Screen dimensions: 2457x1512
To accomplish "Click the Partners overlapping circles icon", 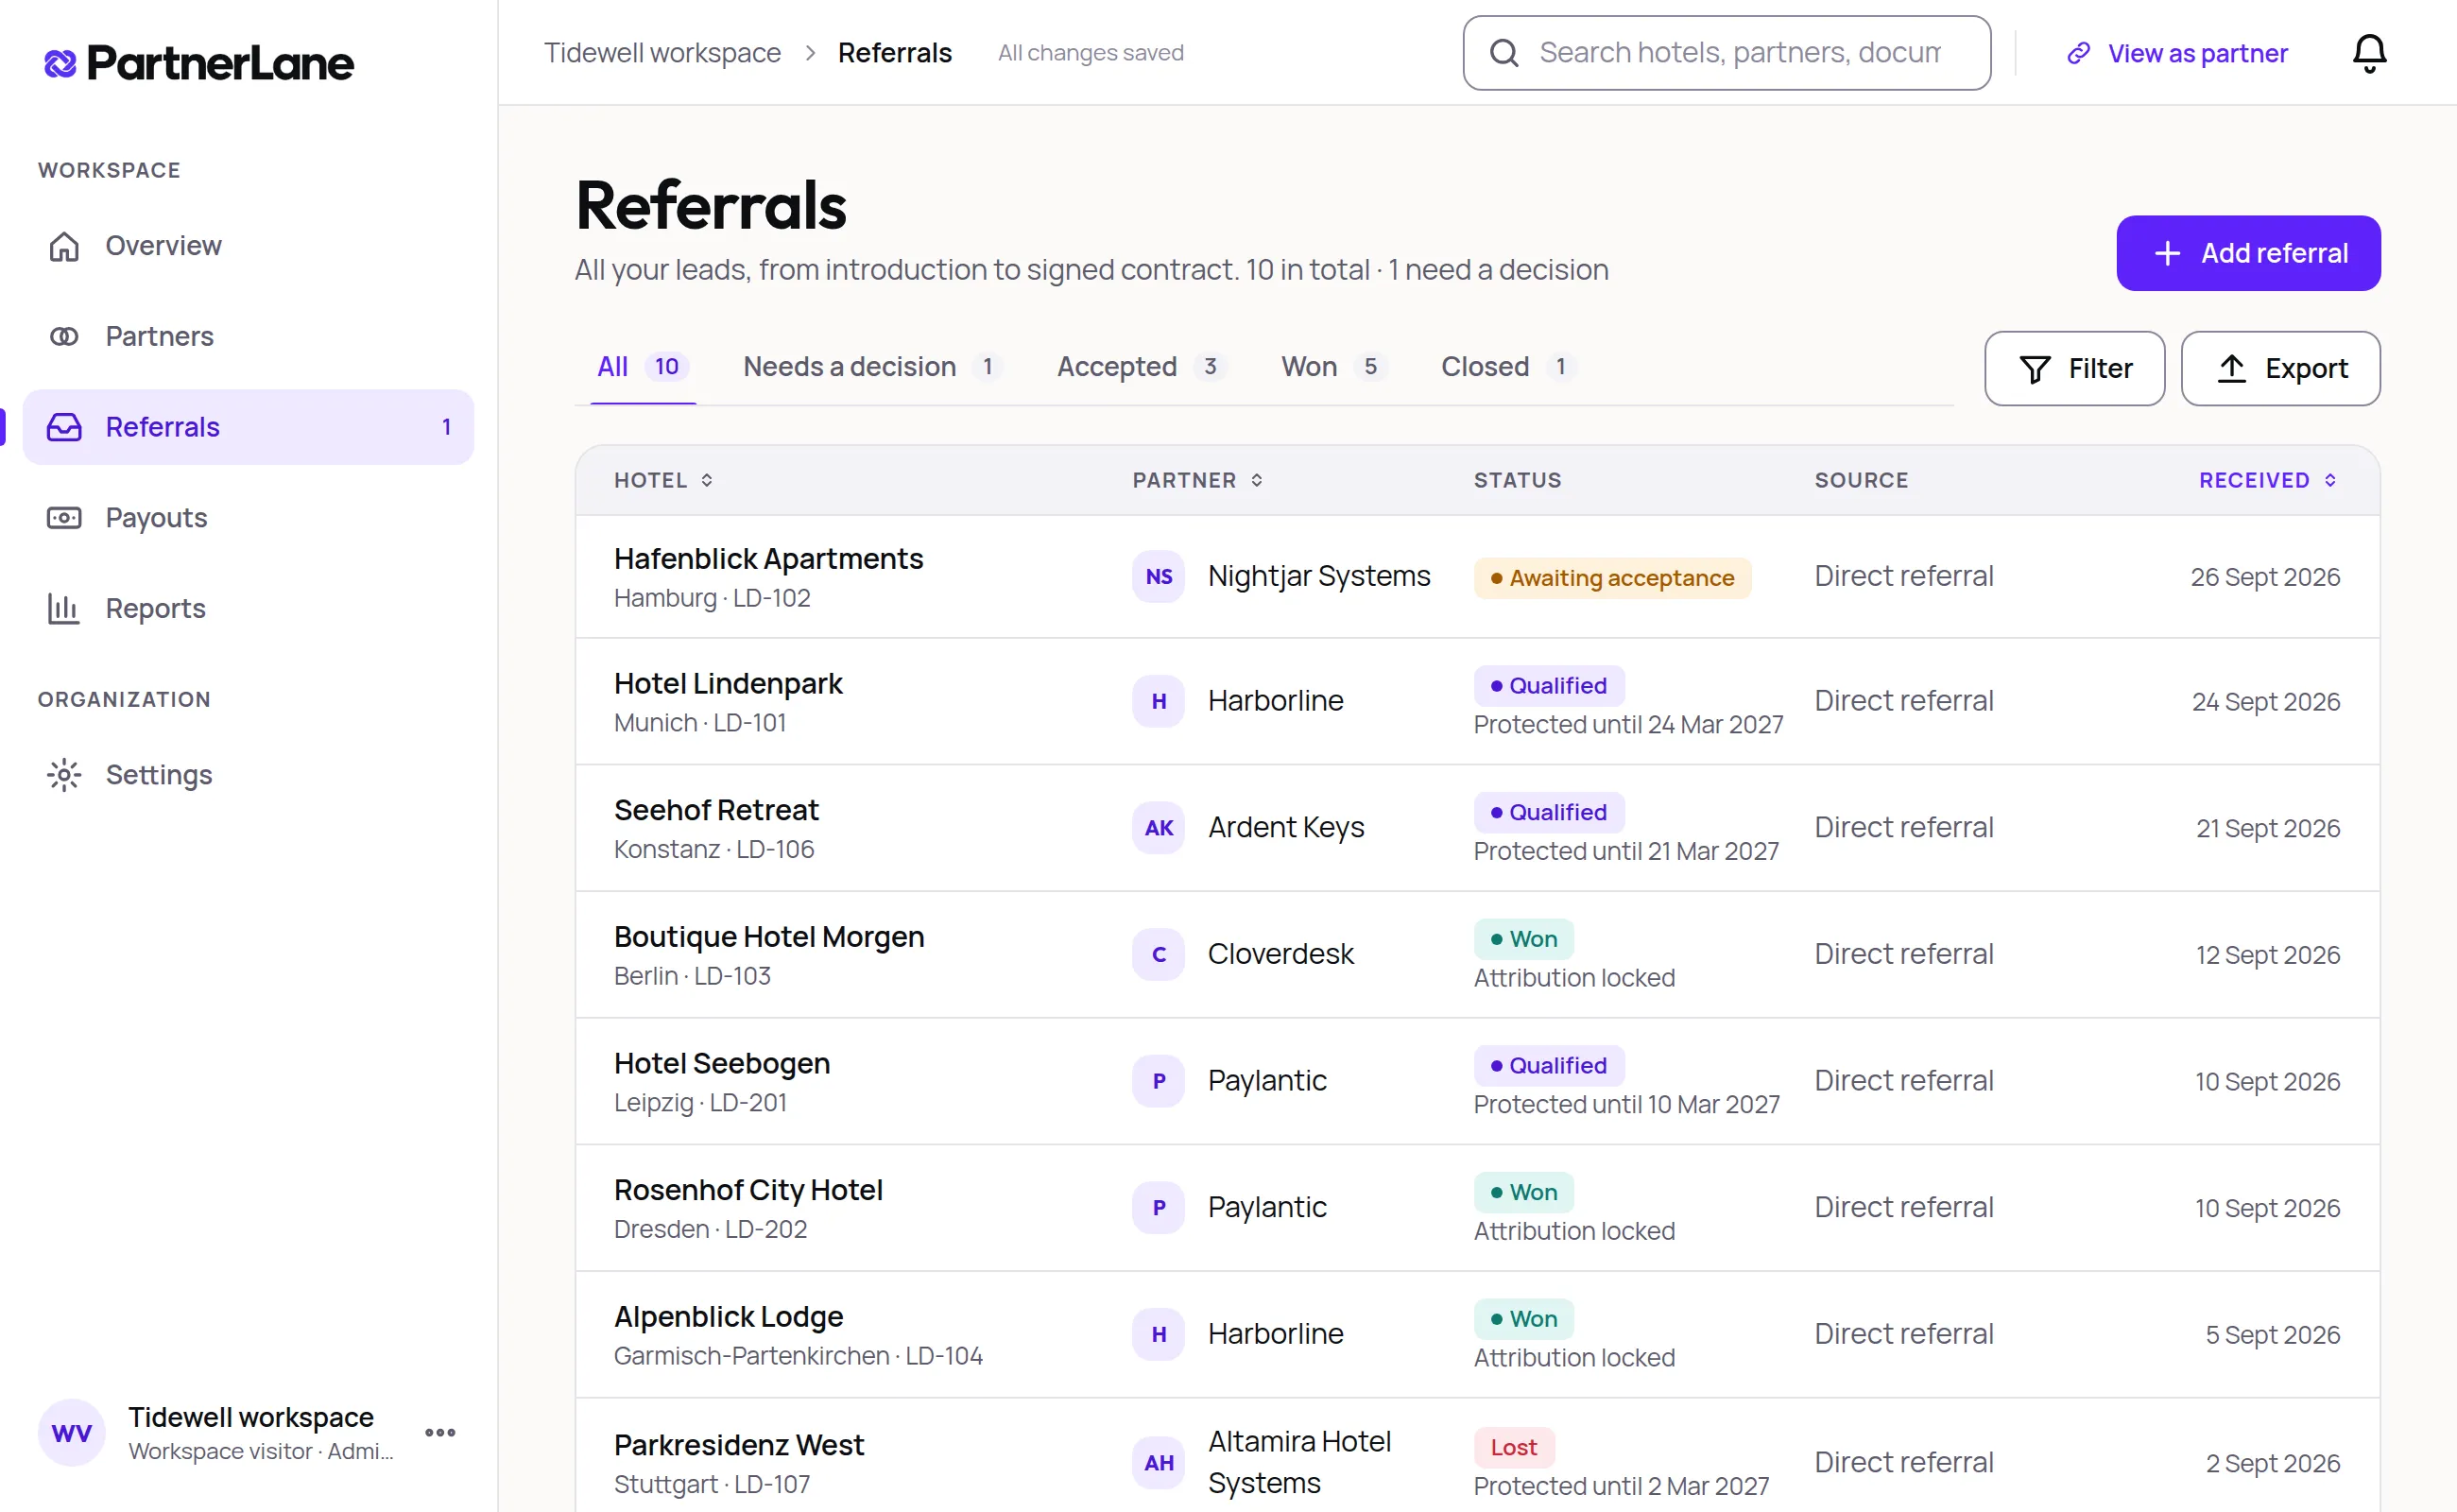I will click(64, 336).
